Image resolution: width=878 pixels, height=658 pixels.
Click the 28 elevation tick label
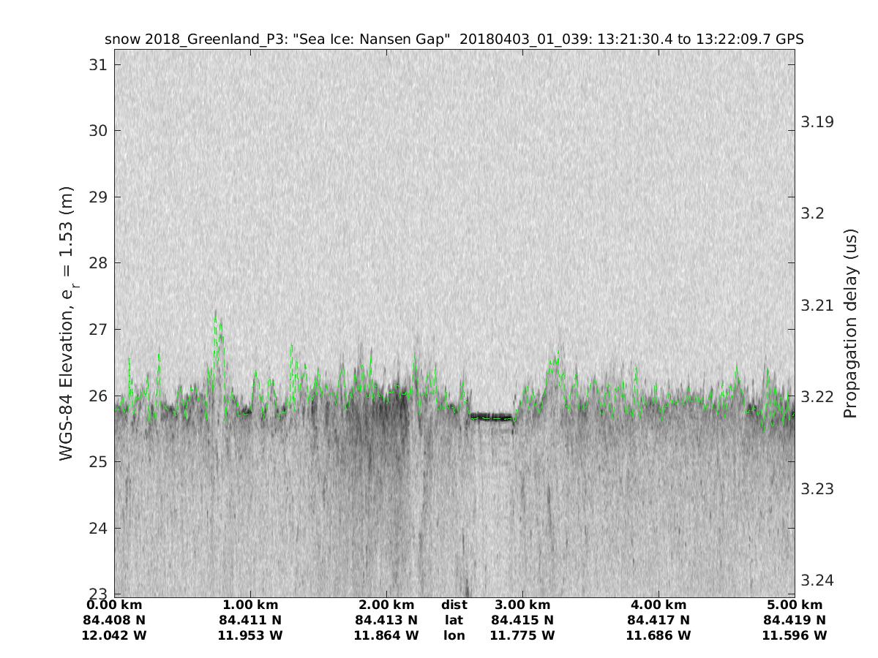pos(97,263)
